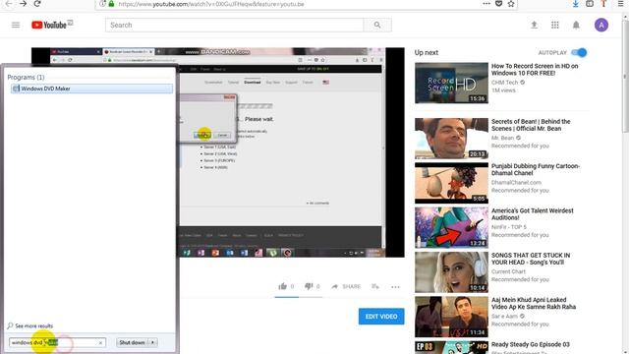Open Ready Steady Go Episode 03 title

point(531,344)
